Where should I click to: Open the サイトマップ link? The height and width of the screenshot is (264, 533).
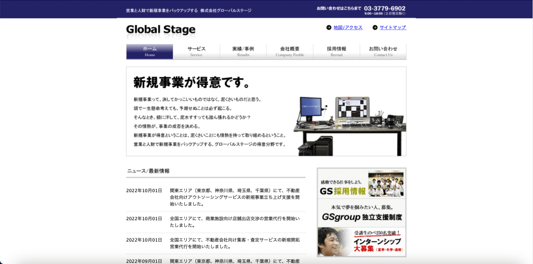(x=392, y=28)
